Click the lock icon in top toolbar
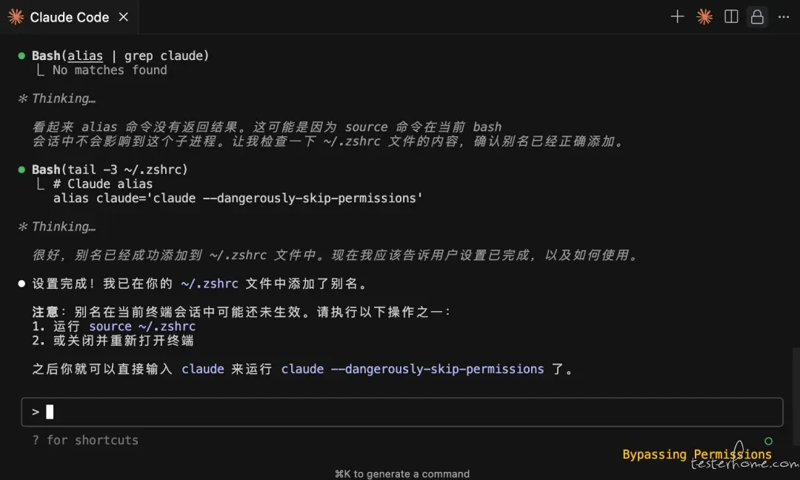This screenshot has height=480, width=800. click(757, 17)
